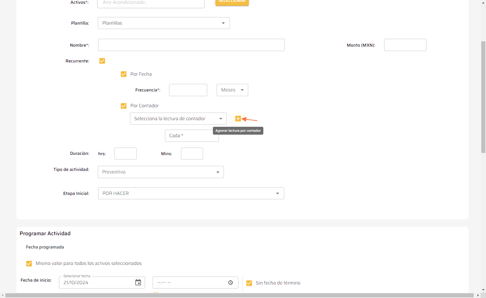Toggle the Recurrente checkbox
The width and height of the screenshot is (486, 298).
[102, 61]
